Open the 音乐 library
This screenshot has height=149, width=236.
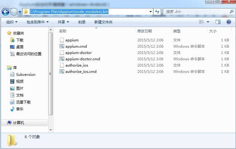[20, 109]
